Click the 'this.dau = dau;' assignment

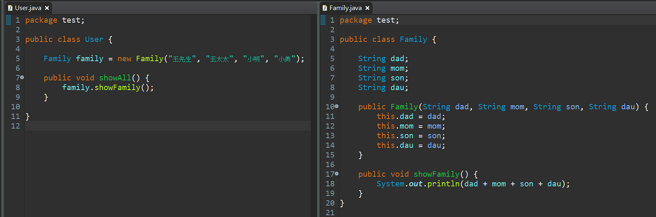[411, 145]
